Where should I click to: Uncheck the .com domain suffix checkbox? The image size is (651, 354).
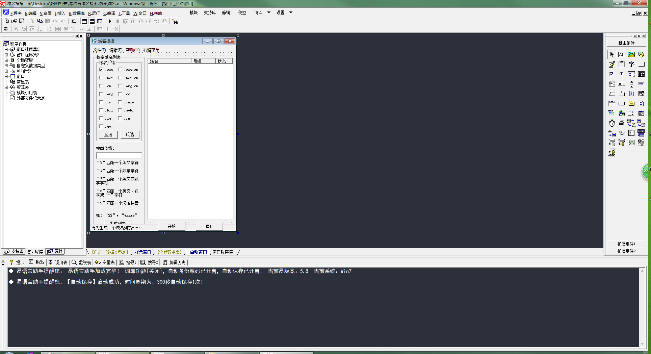click(101, 70)
